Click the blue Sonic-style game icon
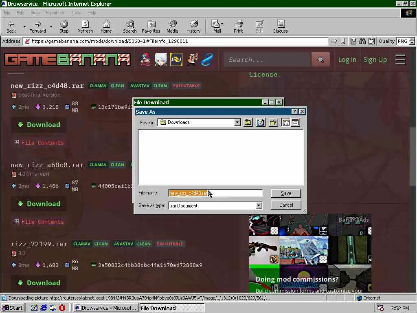Image resolution: width=417 pixels, height=313 pixels. [207, 60]
